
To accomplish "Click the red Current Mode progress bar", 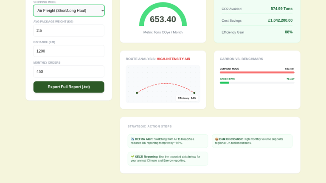I will 257,72.
